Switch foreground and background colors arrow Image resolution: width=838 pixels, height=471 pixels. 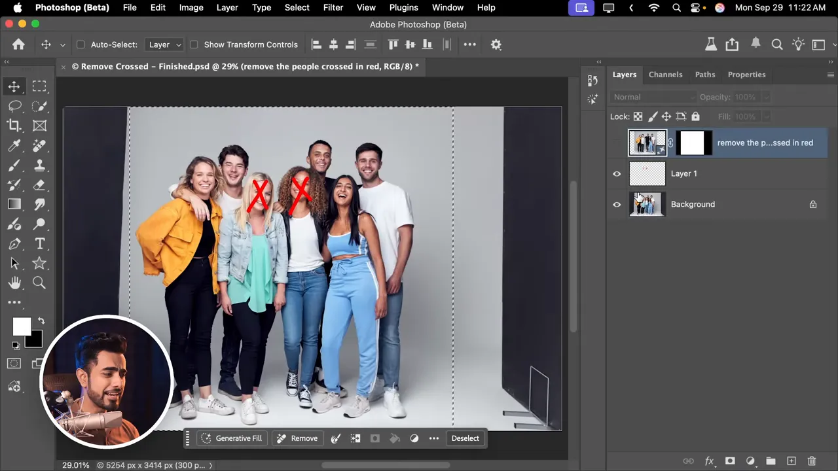(41, 321)
